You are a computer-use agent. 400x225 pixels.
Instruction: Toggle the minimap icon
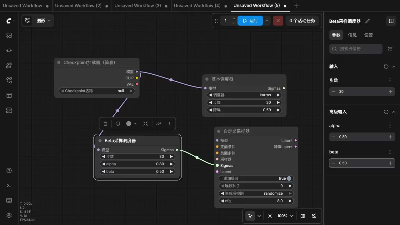click(302, 216)
